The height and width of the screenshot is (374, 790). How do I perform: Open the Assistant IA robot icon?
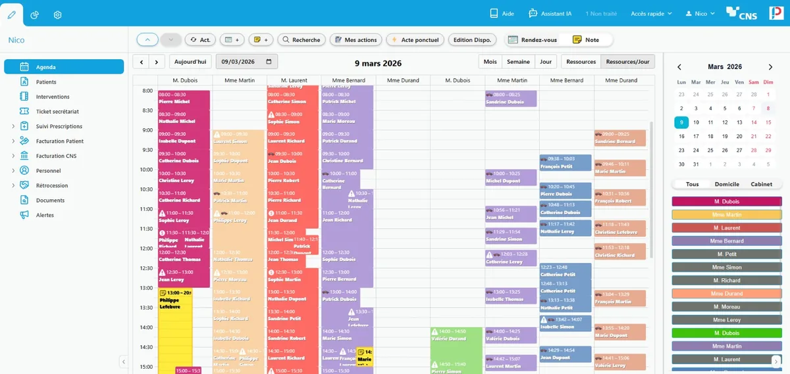533,13
